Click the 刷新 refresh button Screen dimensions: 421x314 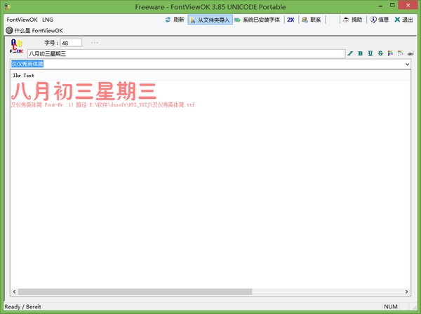[175, 20]
